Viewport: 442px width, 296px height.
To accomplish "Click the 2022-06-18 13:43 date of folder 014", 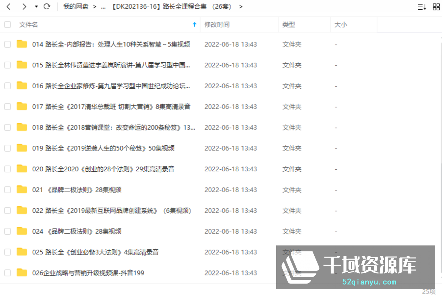I will tap(231, 44).
